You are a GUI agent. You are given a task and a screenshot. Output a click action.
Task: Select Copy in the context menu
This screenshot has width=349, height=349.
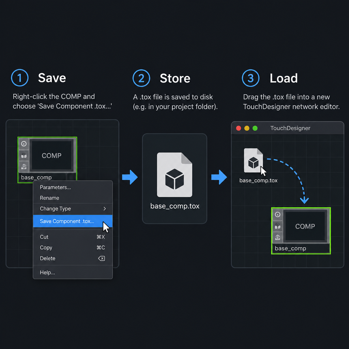(x=73, y=248)
